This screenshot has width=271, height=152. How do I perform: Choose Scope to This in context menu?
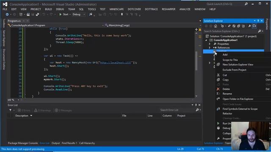[230, 60]
